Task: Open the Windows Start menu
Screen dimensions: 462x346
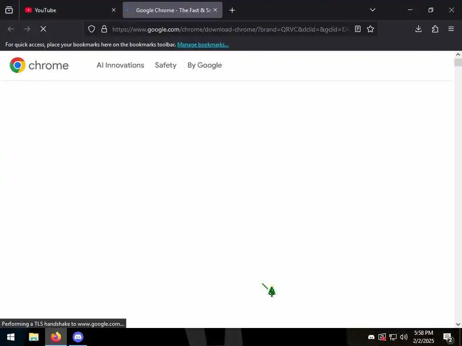Action: point(11,337)
